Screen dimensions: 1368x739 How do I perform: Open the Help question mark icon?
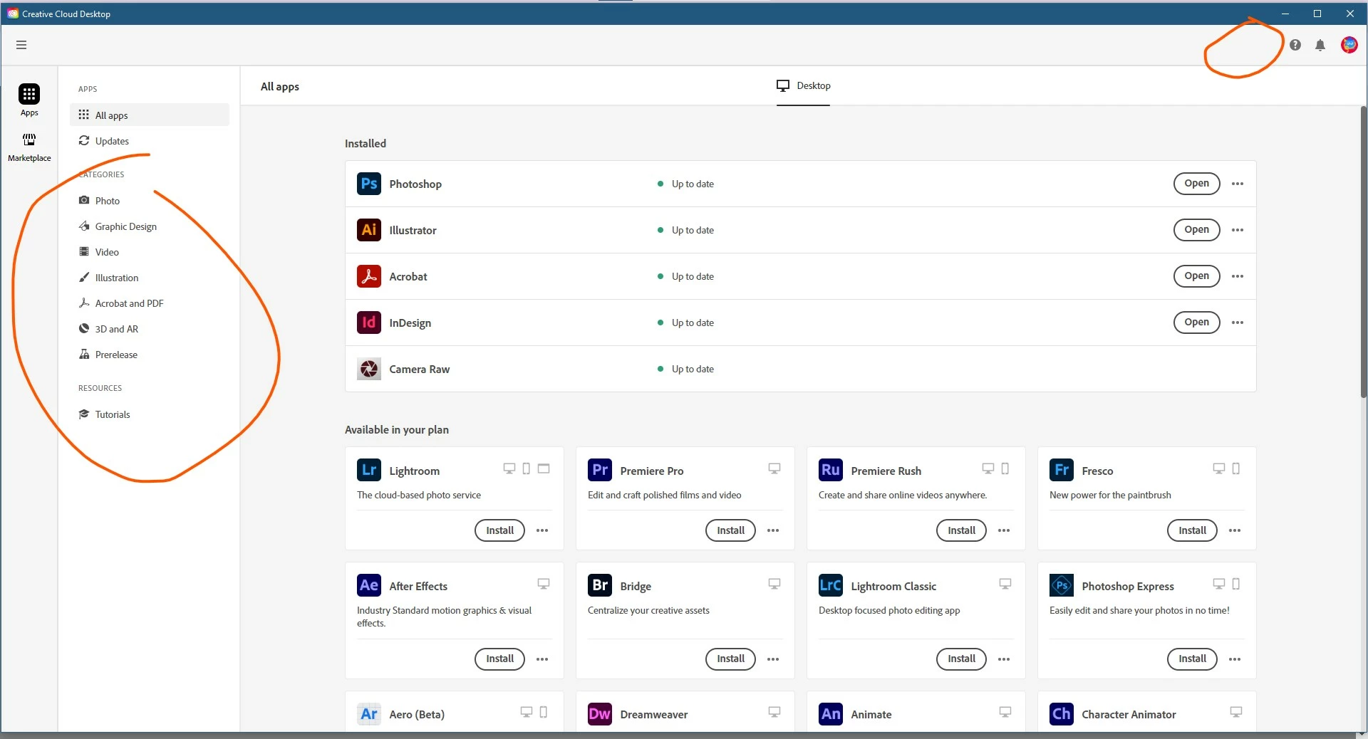tap(1295, 45)
